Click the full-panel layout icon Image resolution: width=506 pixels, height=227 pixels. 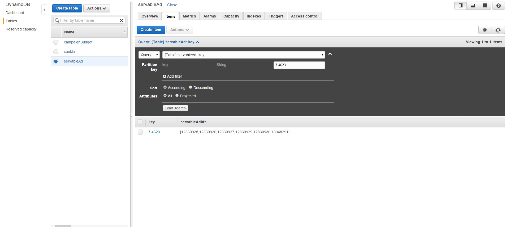(x=485, y=6)
